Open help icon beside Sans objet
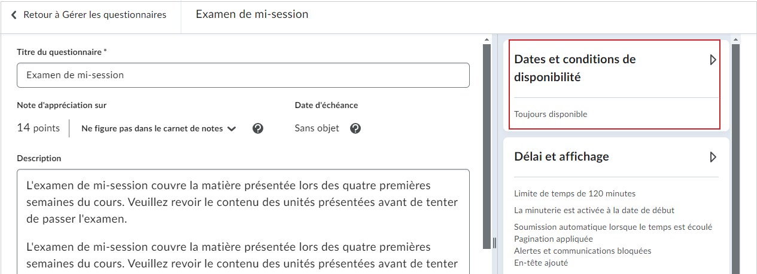Screen dimensions: 757x274 [355, 128]
